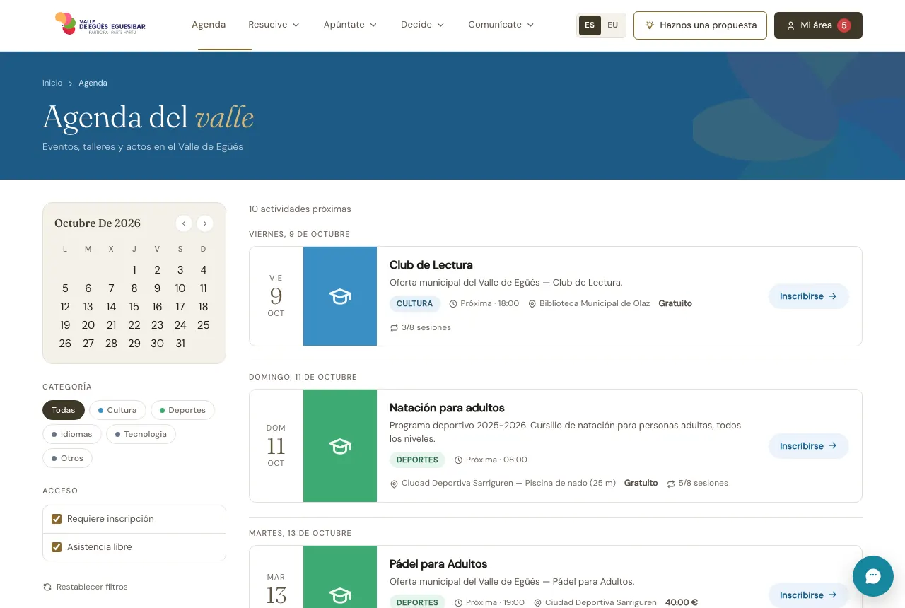Click the DEPORTES tag on Natación para adultos

pyautogui.click(x=417, y=460)
